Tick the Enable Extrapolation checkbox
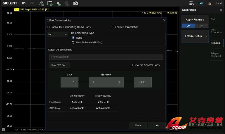This screenshot has height=134, width=225. click(113, 27)
